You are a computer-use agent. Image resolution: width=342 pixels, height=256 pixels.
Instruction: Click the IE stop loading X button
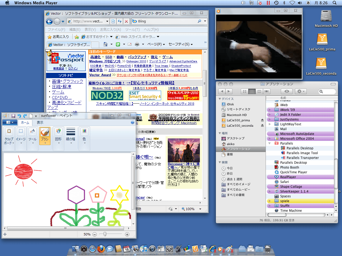tap(126, 21)
